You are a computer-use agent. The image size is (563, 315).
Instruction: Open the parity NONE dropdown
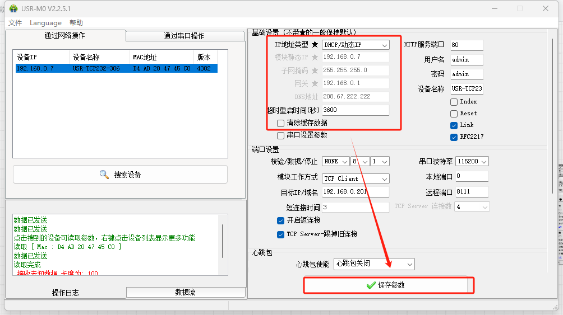click(x=336, y=162)
